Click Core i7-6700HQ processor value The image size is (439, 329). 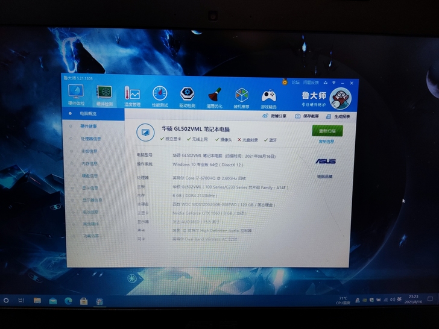click(209, 178)
